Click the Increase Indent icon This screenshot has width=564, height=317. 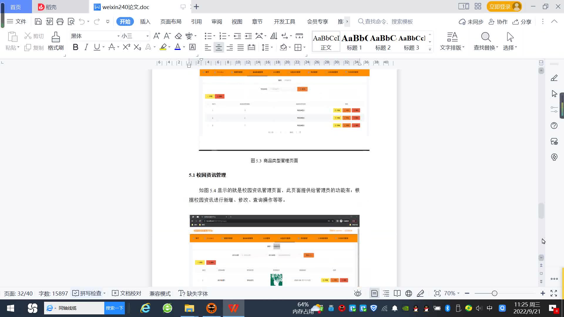(x=249, y=36)
